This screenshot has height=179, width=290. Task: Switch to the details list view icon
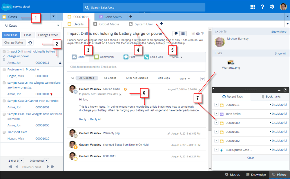click(183, 33)
